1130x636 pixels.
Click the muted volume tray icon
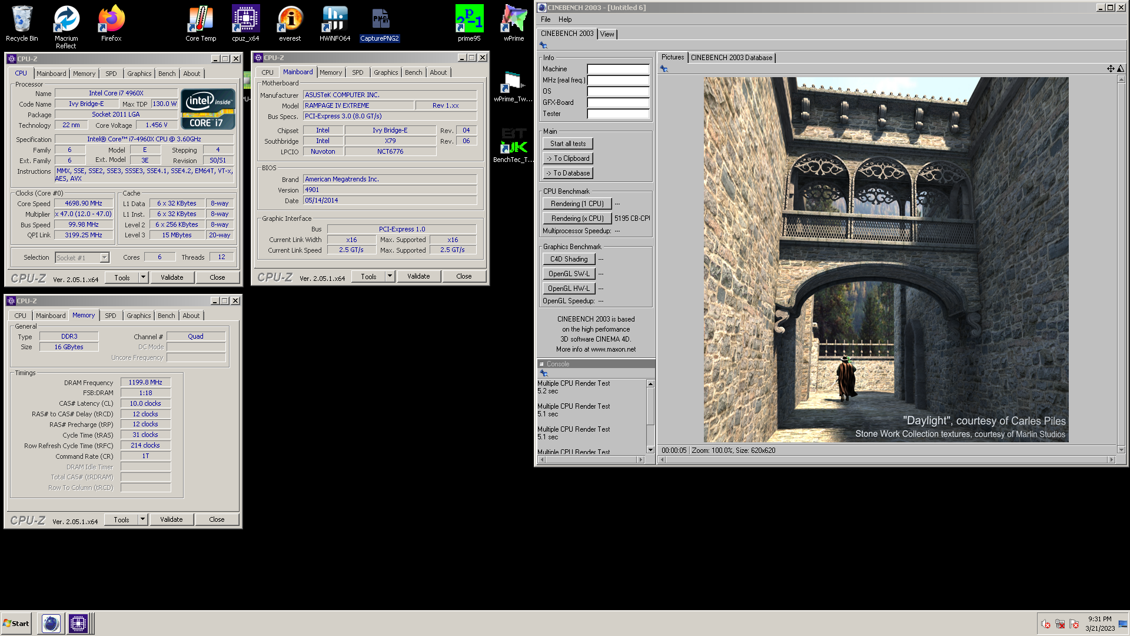point(1046,624)
